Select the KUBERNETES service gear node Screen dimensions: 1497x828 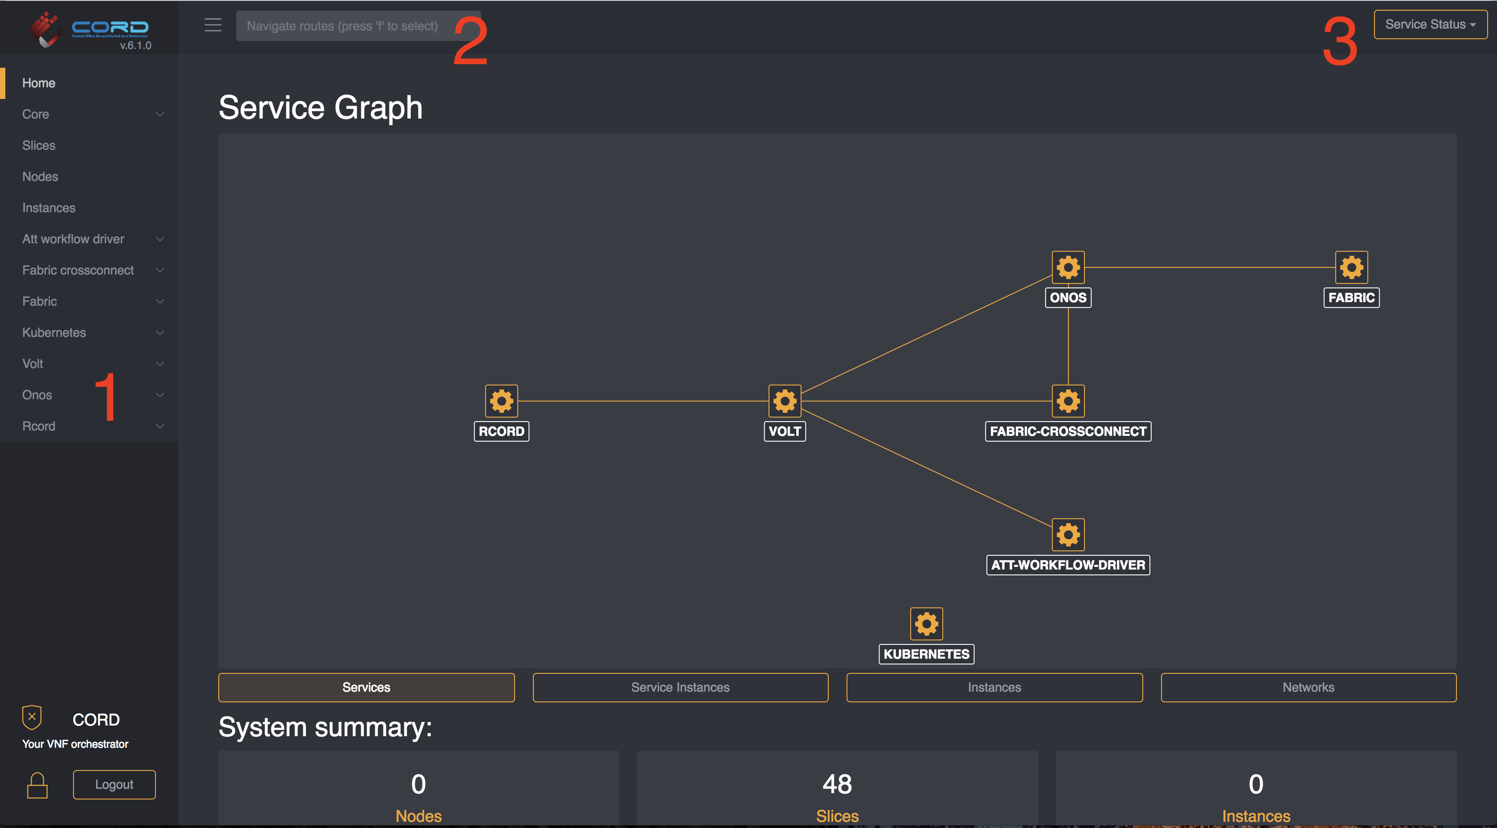coord(926,624)
